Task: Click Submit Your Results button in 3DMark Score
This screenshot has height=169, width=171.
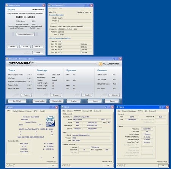Action: [25, 34]
